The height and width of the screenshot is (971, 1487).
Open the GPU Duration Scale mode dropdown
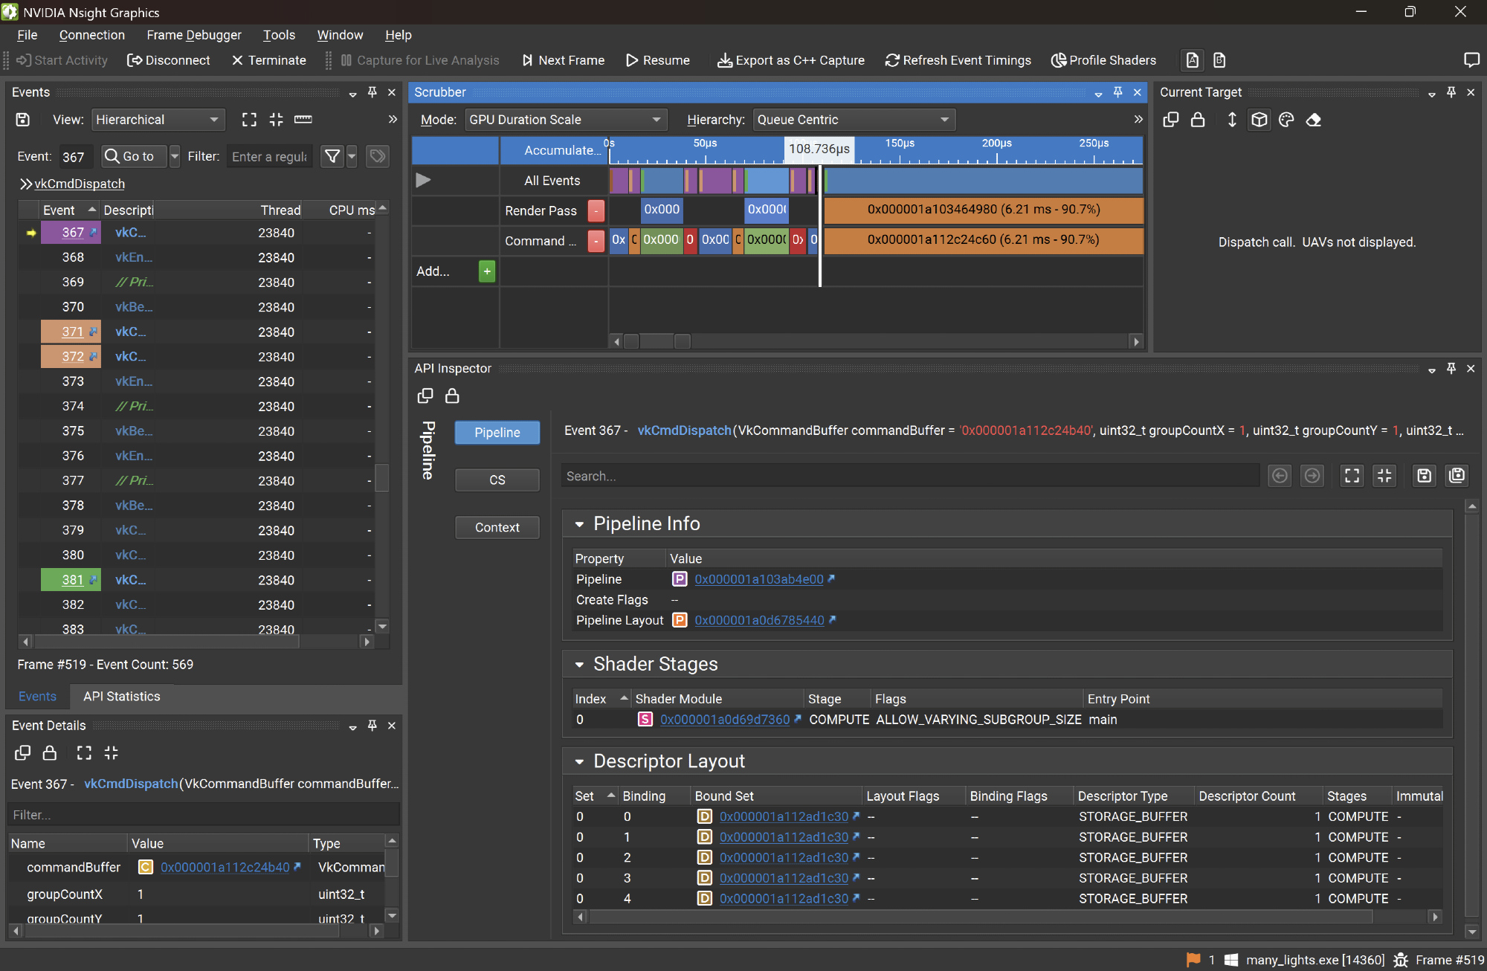click(565, 120)
